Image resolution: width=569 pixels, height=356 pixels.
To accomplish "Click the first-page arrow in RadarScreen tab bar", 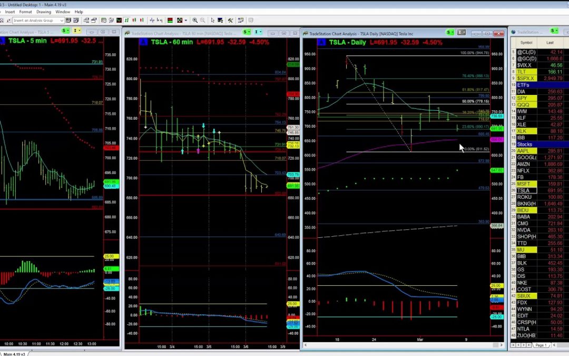I will 513,345.
